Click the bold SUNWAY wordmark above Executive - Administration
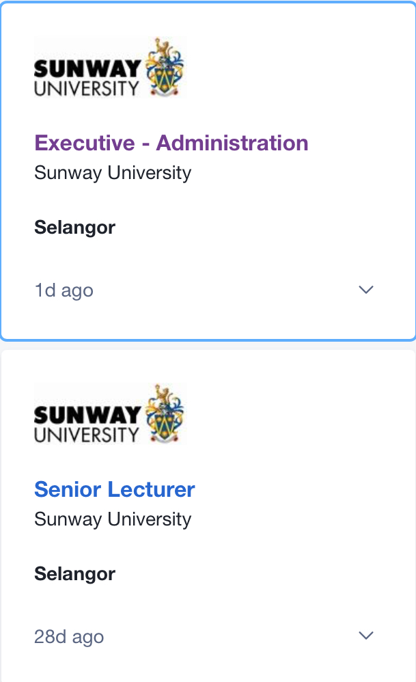This screenshot has width=416, height=682. point(87,69)
